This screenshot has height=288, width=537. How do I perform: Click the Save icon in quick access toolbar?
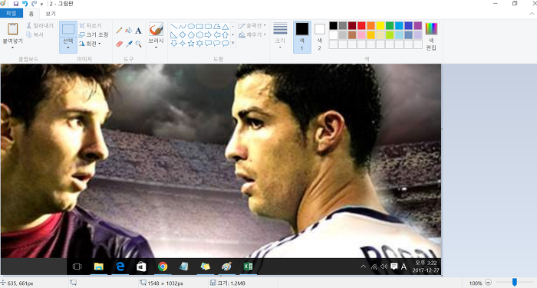[x=16, y=4]
